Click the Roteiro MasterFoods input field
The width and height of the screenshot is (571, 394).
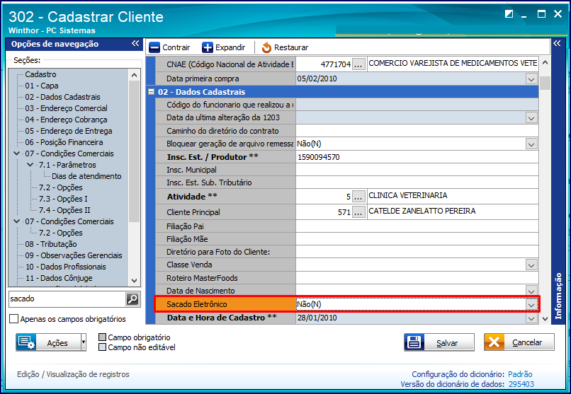pos(417,278)
